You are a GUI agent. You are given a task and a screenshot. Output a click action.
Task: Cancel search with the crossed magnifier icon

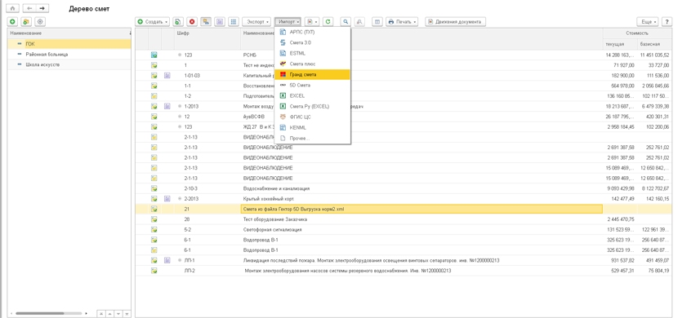(x=359, y=21)
